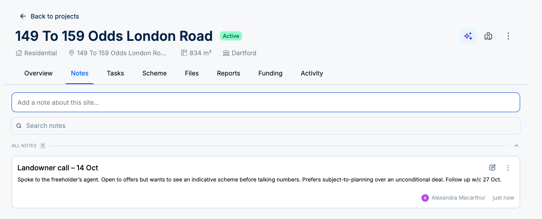
Task: Open project options three-dot menu
Action: click(508, 36)
